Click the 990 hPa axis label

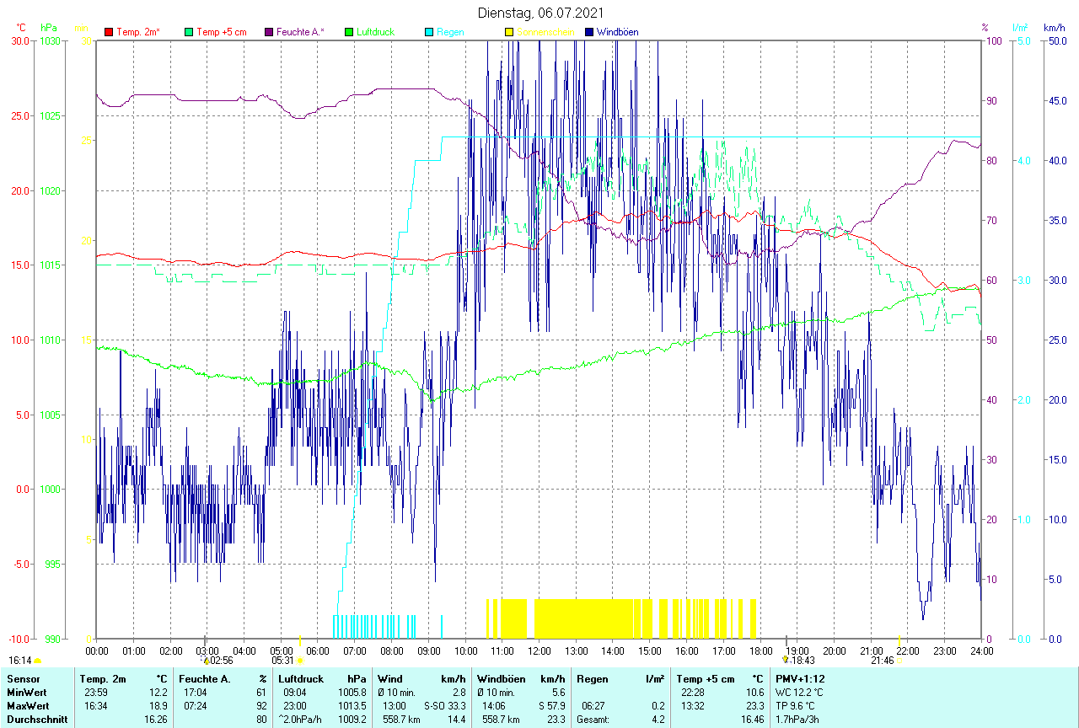tap(54, 639)
